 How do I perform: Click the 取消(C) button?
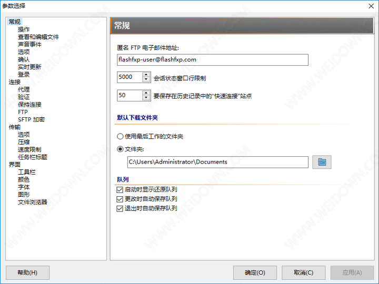(x=303, y=272)
